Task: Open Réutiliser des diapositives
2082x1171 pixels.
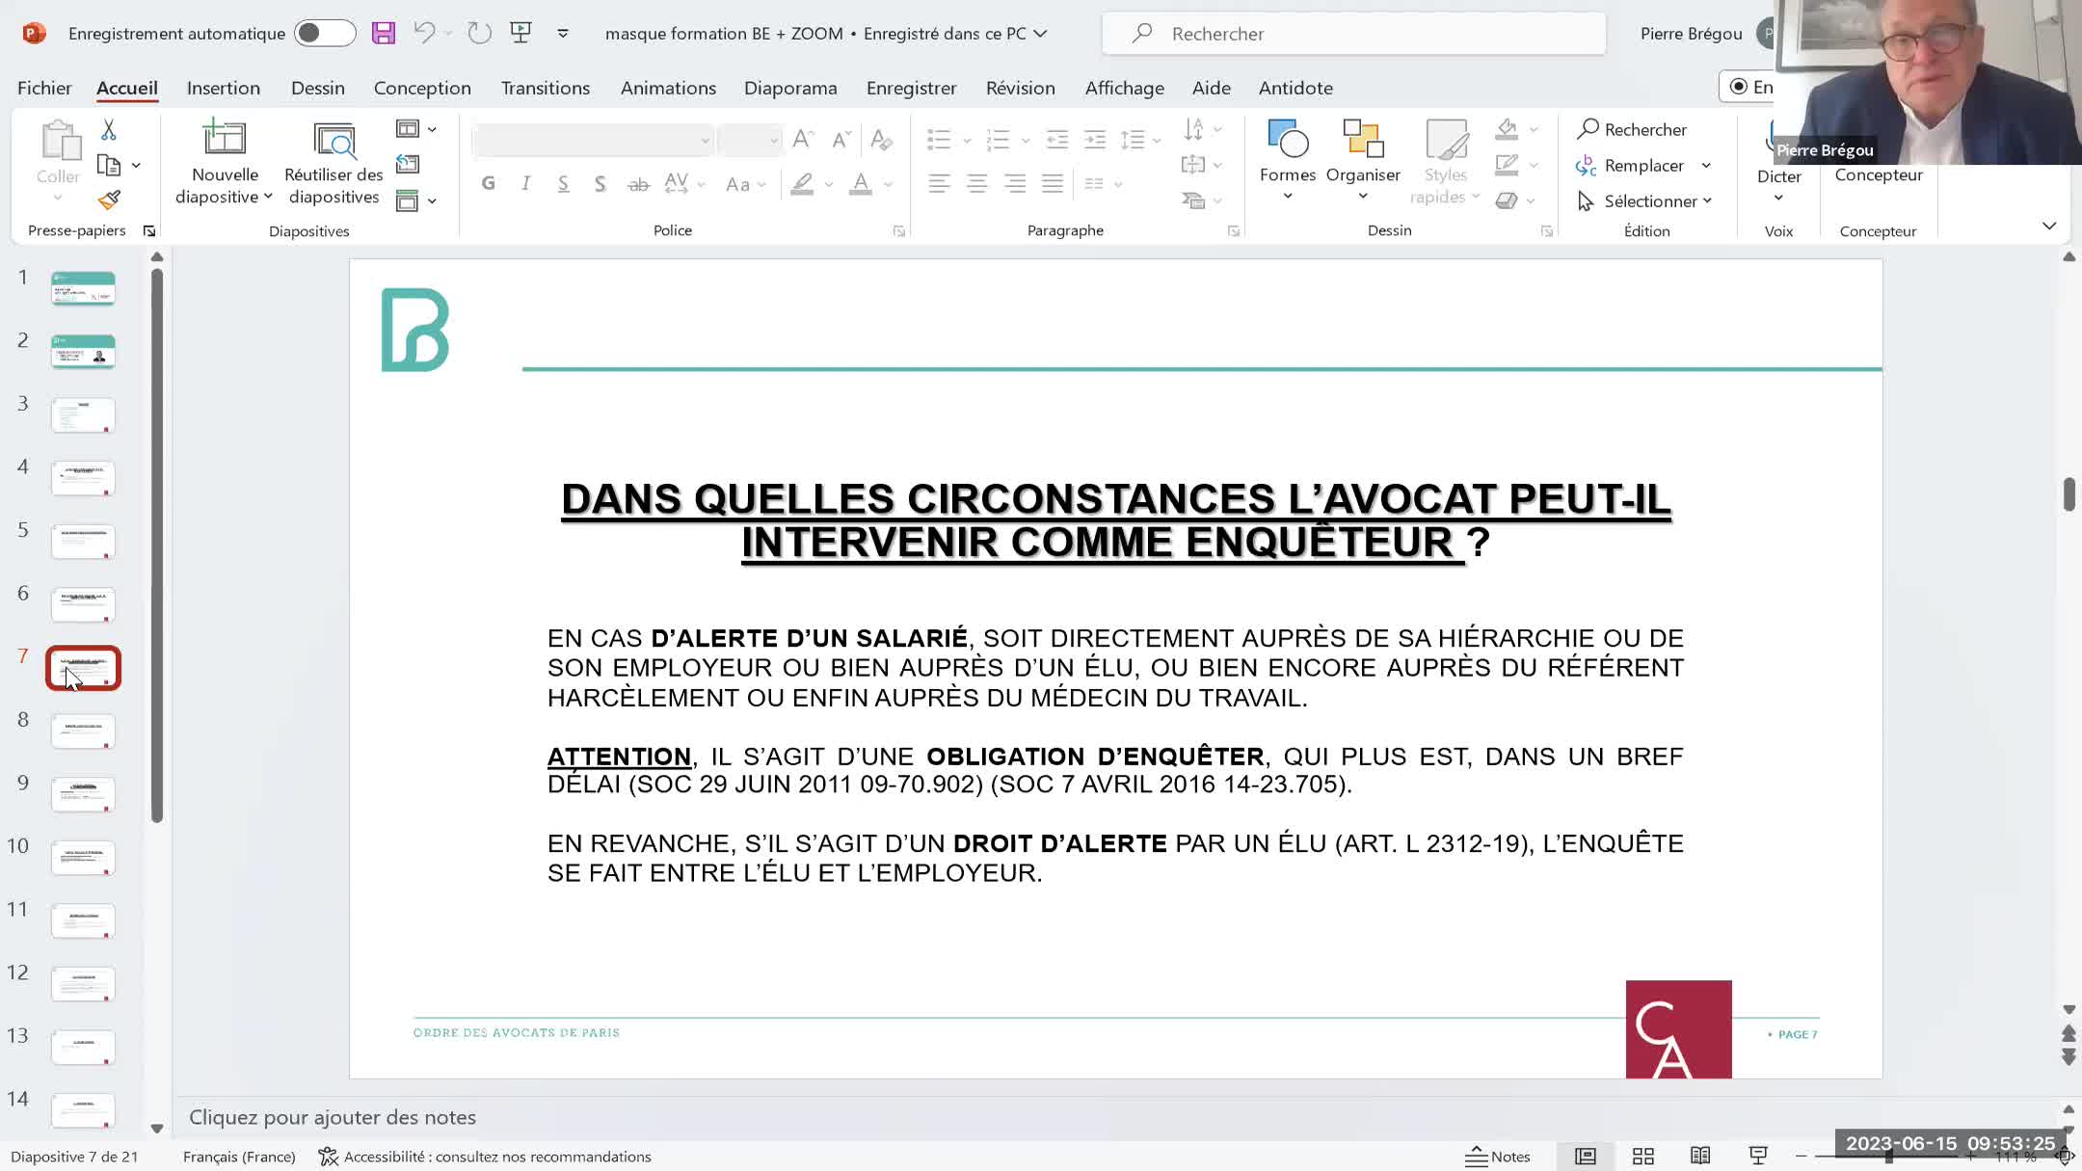Action: coord(334,163)
